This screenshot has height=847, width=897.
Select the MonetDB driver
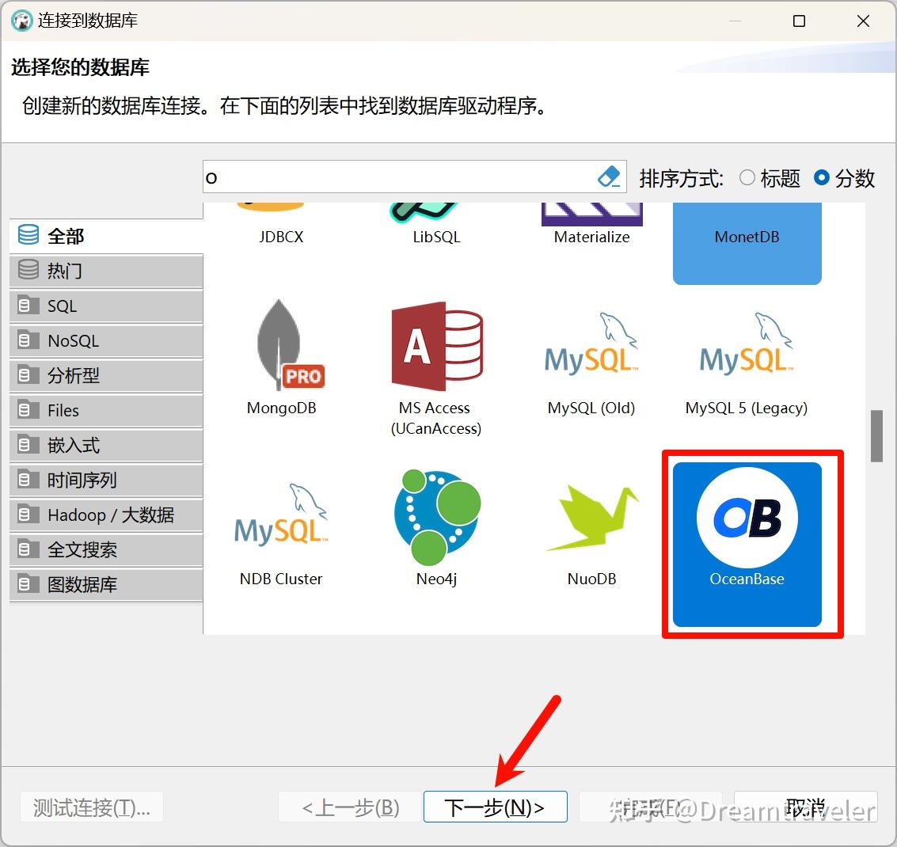point(745,236)
